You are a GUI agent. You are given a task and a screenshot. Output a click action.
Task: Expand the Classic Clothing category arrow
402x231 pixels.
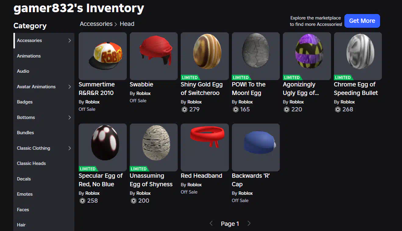tap(69, 148)
